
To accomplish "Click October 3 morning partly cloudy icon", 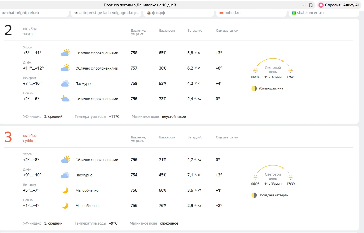I will click(65, 160).
